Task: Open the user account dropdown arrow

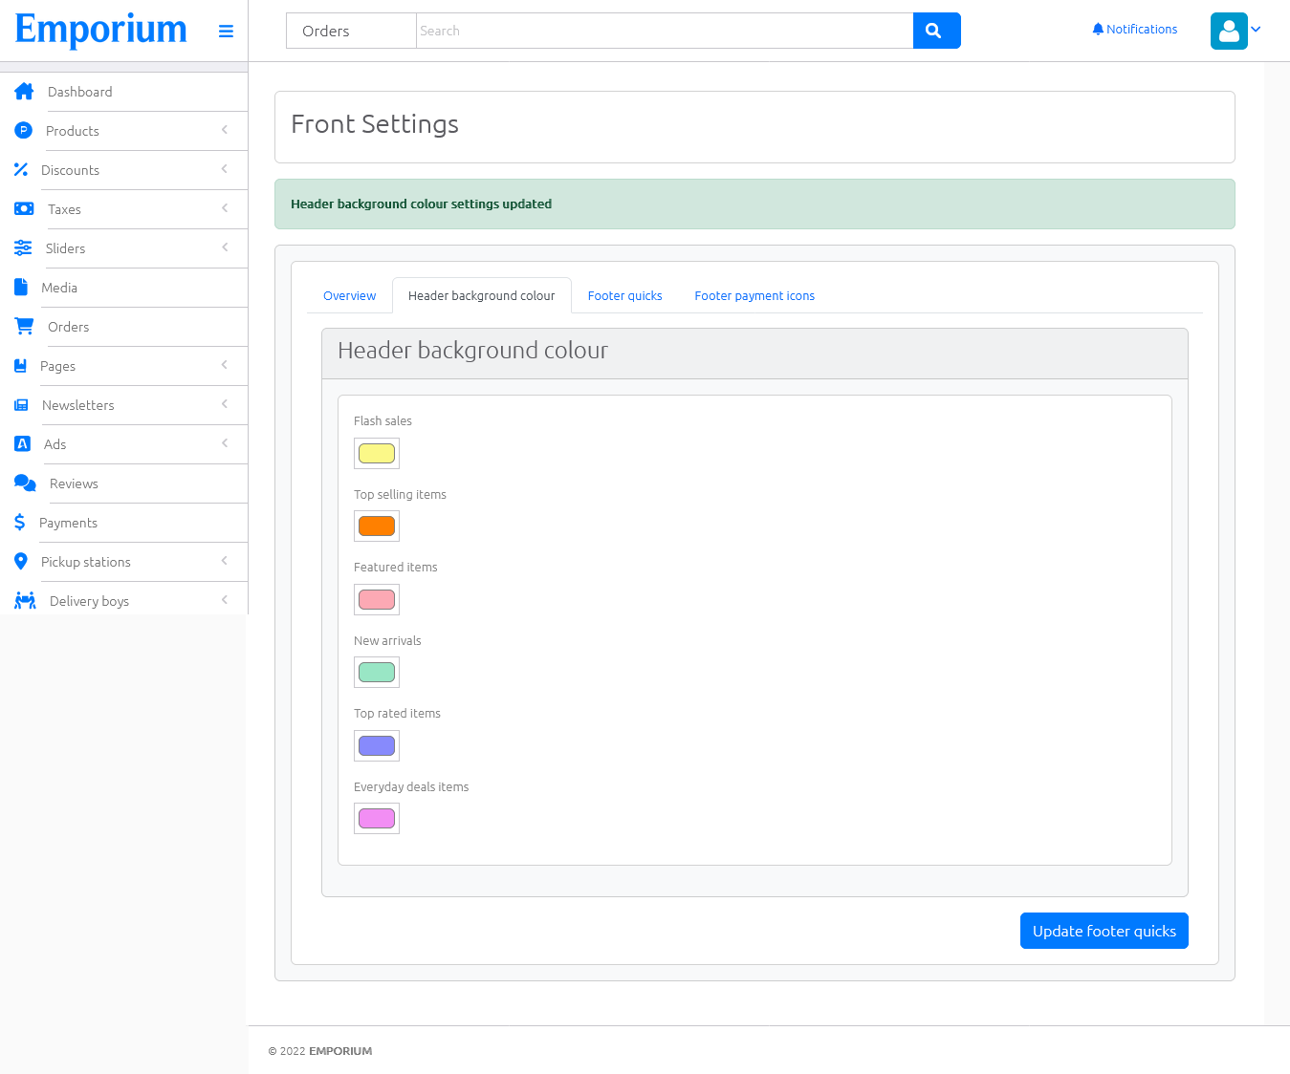Action: click(x=1257, y=31)
